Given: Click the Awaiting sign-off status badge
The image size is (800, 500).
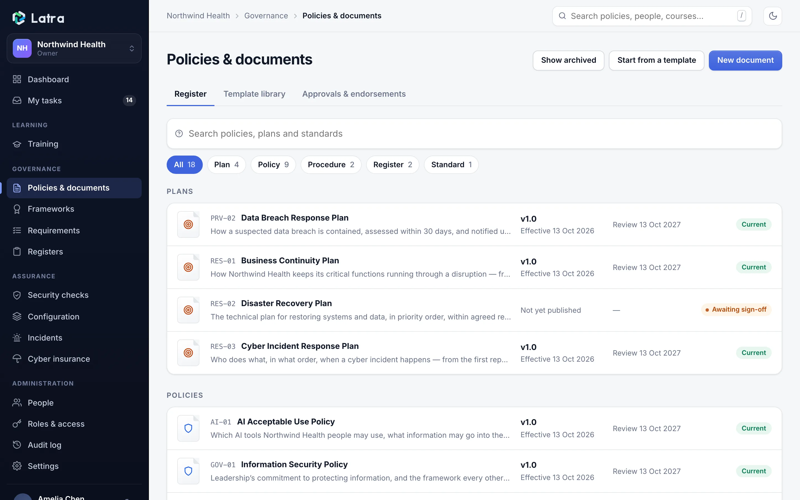Looking at the screenshot, I should coord(736,309).
